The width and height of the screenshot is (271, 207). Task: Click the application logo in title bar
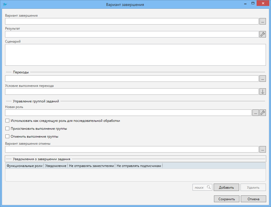click(x=5, y=4)
